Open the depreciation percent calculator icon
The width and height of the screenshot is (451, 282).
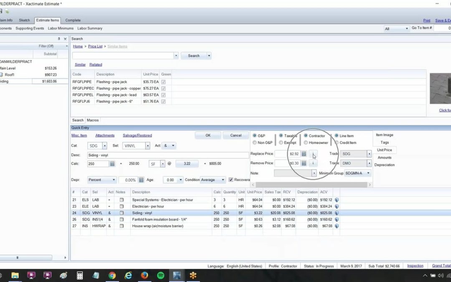point(141,180)
